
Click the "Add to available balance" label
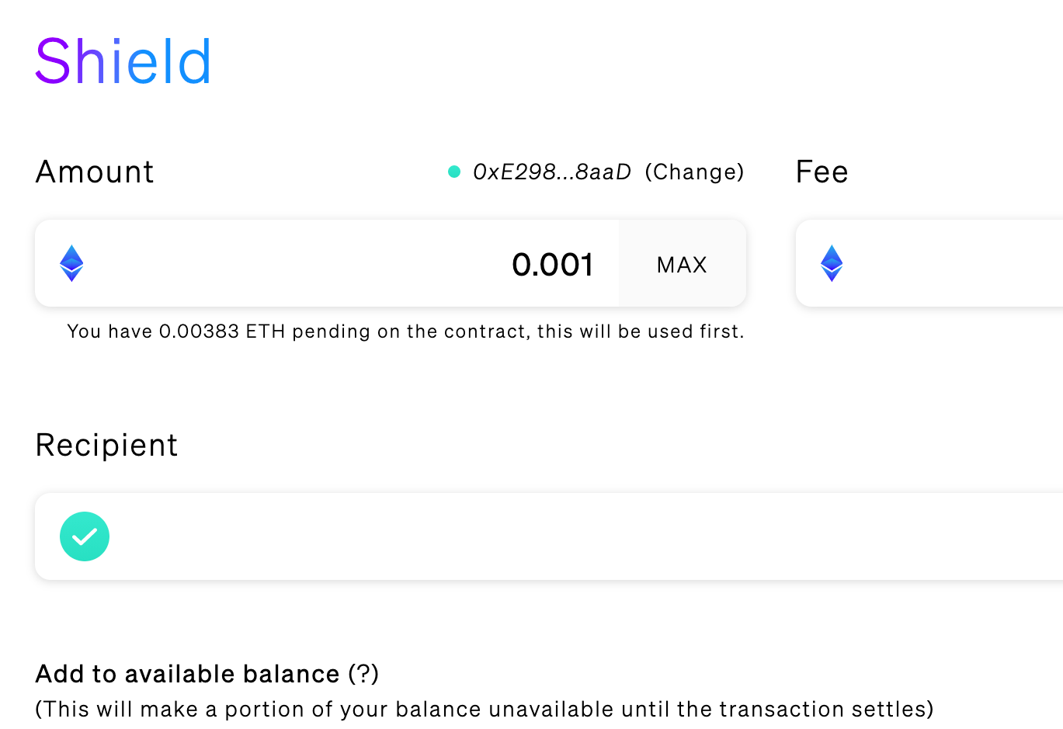point(187,674)
